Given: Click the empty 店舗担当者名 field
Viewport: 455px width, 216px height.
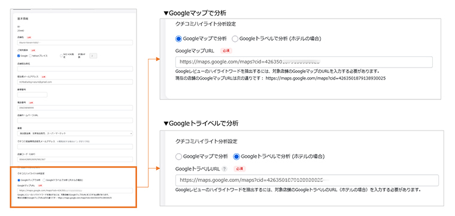Looking at the screenshot, I should 75,69.
